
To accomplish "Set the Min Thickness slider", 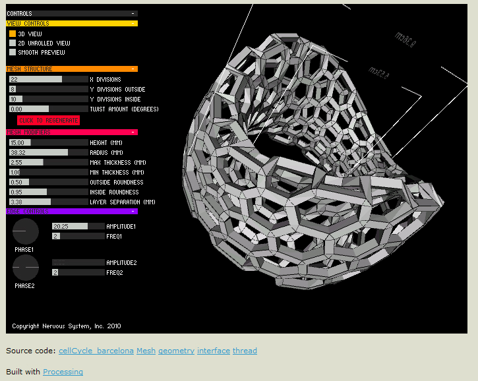I will click(49, 172).
